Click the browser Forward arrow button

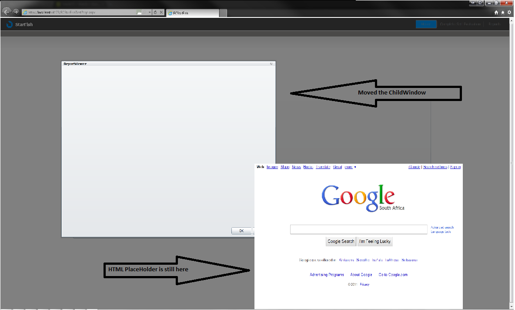click(x=15, y=12)
